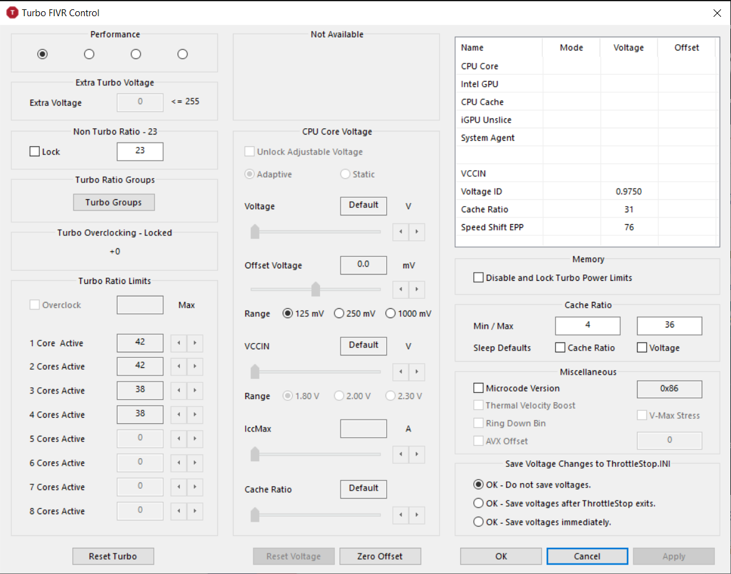Decrease 4 Cores Active ratio arrow
731x574 pixels.
(x=179, y=415)
